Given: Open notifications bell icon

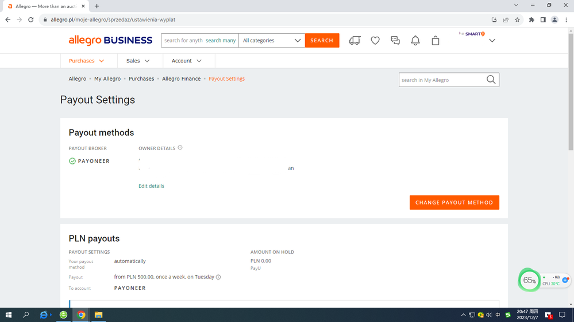Looking at the screenshot, I should point(415,41).
